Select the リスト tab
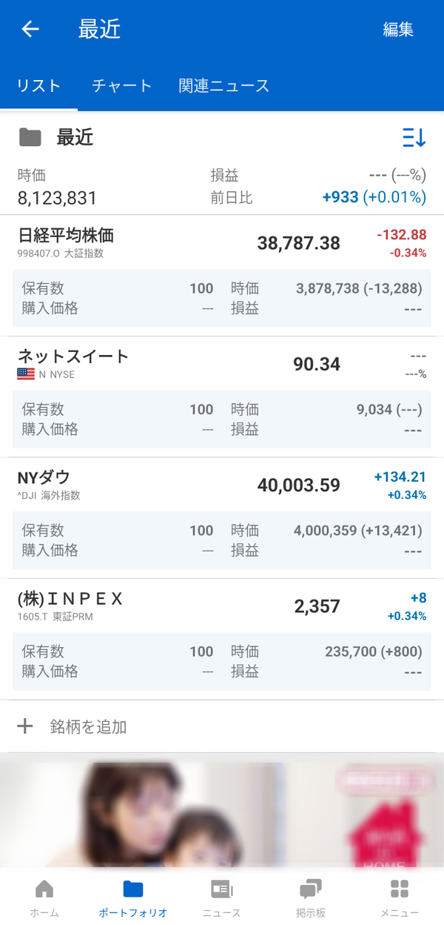Screen dimensions: 444x925 (x=38, y=85)
